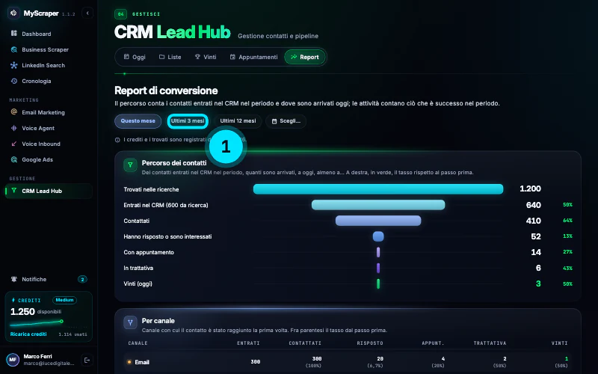598x374 pixels.
Task: Open Notifiche notifications
Action: pyautogui.click(x=49, y=279)
